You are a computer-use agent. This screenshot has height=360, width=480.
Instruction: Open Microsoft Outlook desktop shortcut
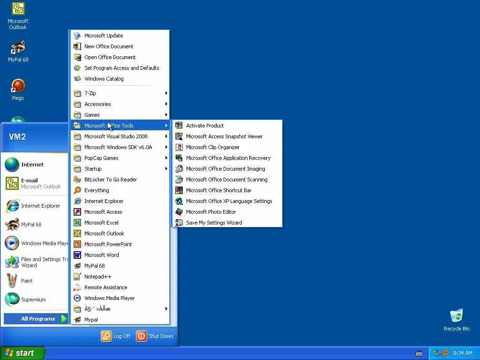click(x=18, y=16)
